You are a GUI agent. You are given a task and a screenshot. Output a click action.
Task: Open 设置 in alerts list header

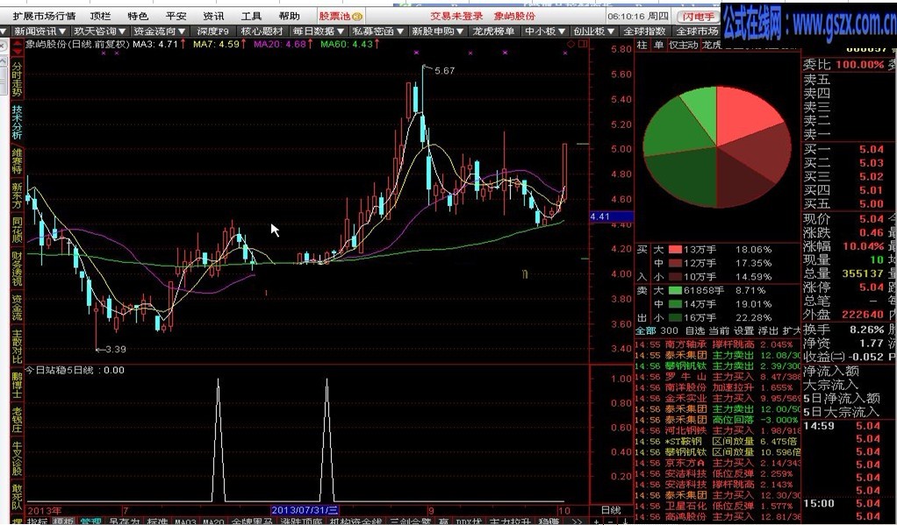(743, 330)
